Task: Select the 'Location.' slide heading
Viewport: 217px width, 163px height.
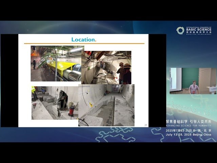Action: (x=84, y=39)
